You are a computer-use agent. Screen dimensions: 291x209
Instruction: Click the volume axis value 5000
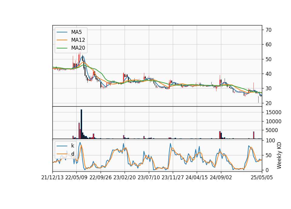[x=272, y=130]
